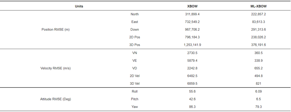
Task: Select the XBOW East value 732,549.2
Action: tap(192, 22)
